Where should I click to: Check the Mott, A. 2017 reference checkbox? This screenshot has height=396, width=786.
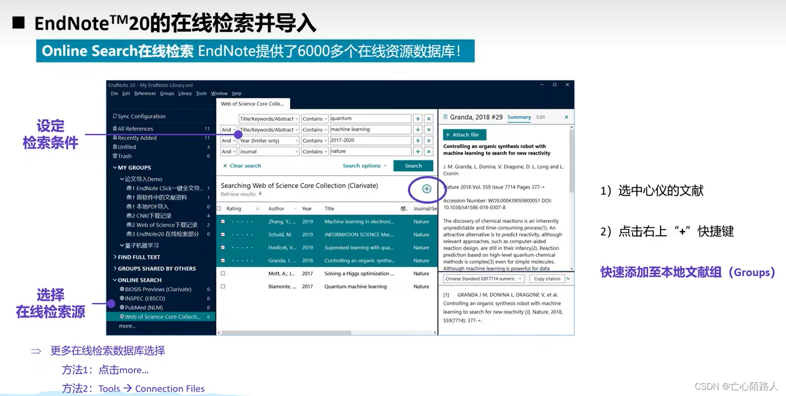click(223, 274)
